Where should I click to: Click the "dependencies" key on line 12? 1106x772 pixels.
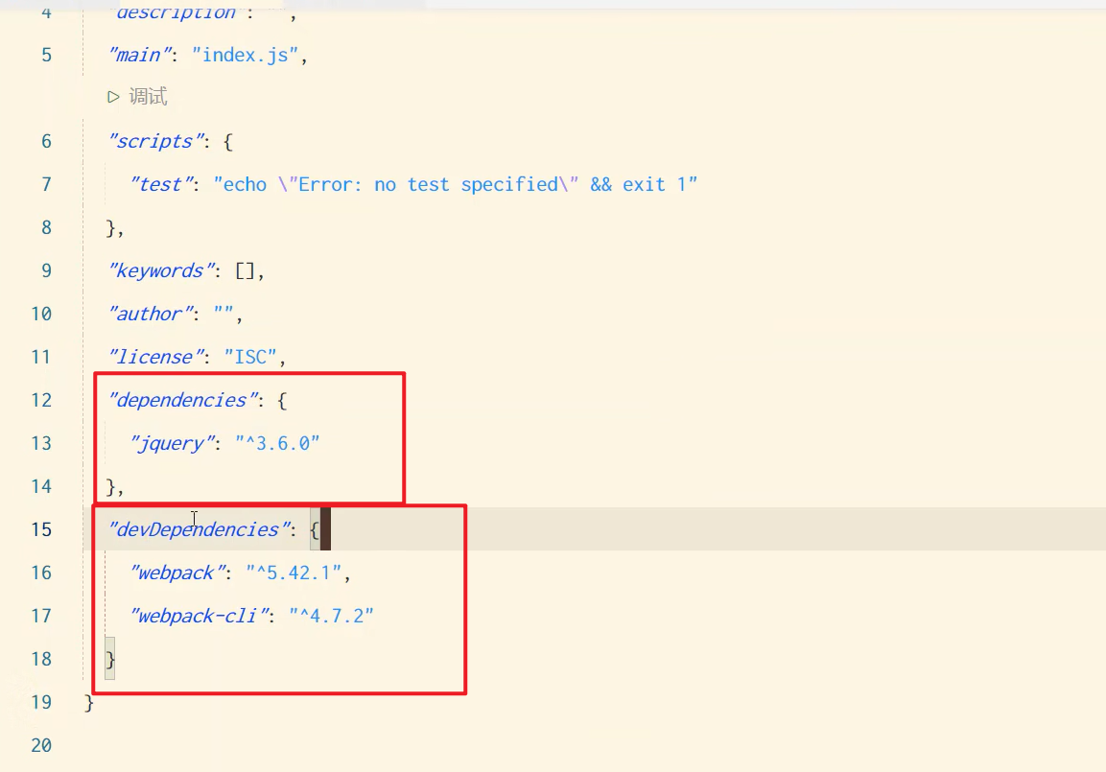[x=181, y=400]
